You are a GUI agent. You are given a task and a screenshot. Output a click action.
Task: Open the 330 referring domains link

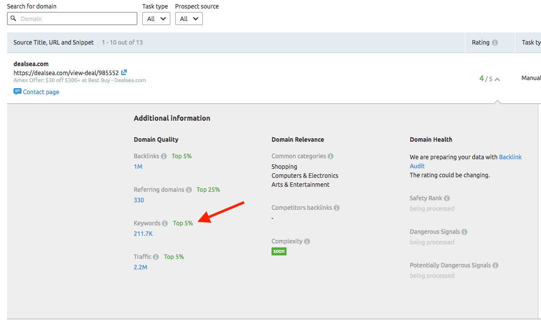tap(139, 200)
